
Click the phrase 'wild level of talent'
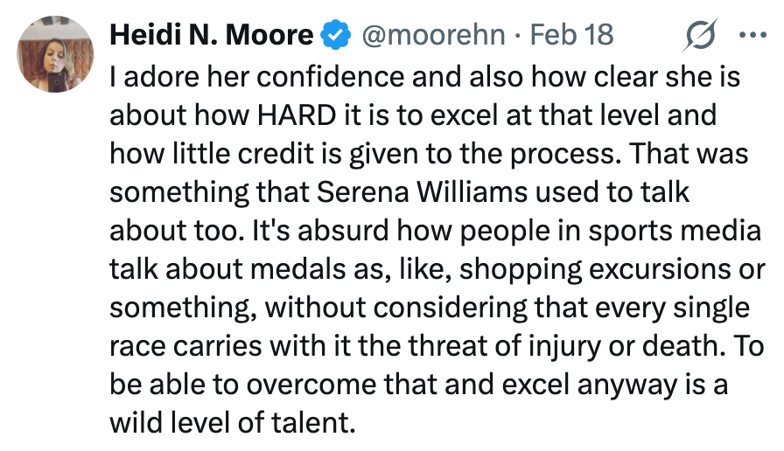tap(233, 422)
